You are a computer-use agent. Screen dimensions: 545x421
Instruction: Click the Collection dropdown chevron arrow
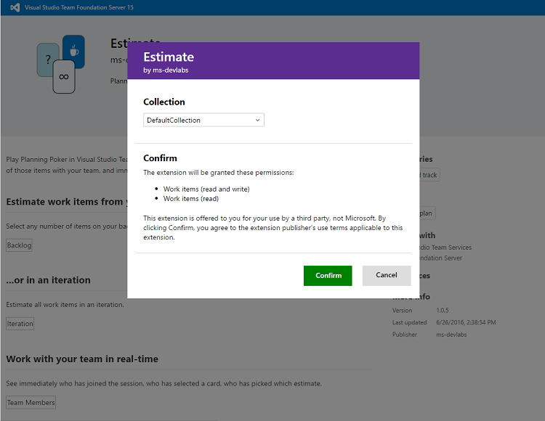(x=257, y=120)
